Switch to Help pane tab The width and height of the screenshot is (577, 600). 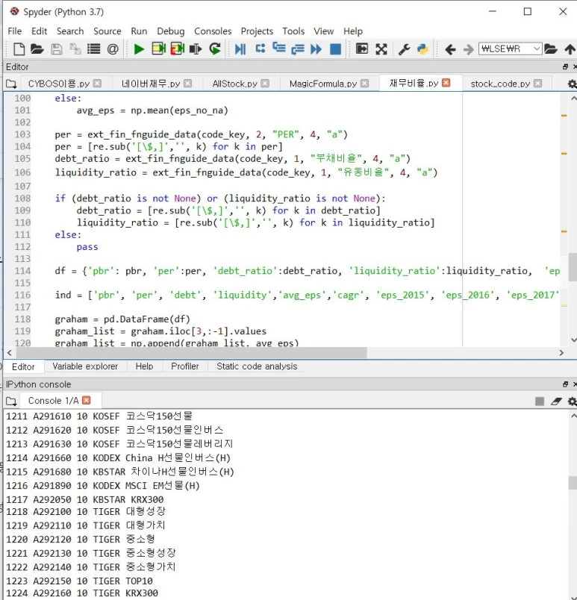[144, 366]
